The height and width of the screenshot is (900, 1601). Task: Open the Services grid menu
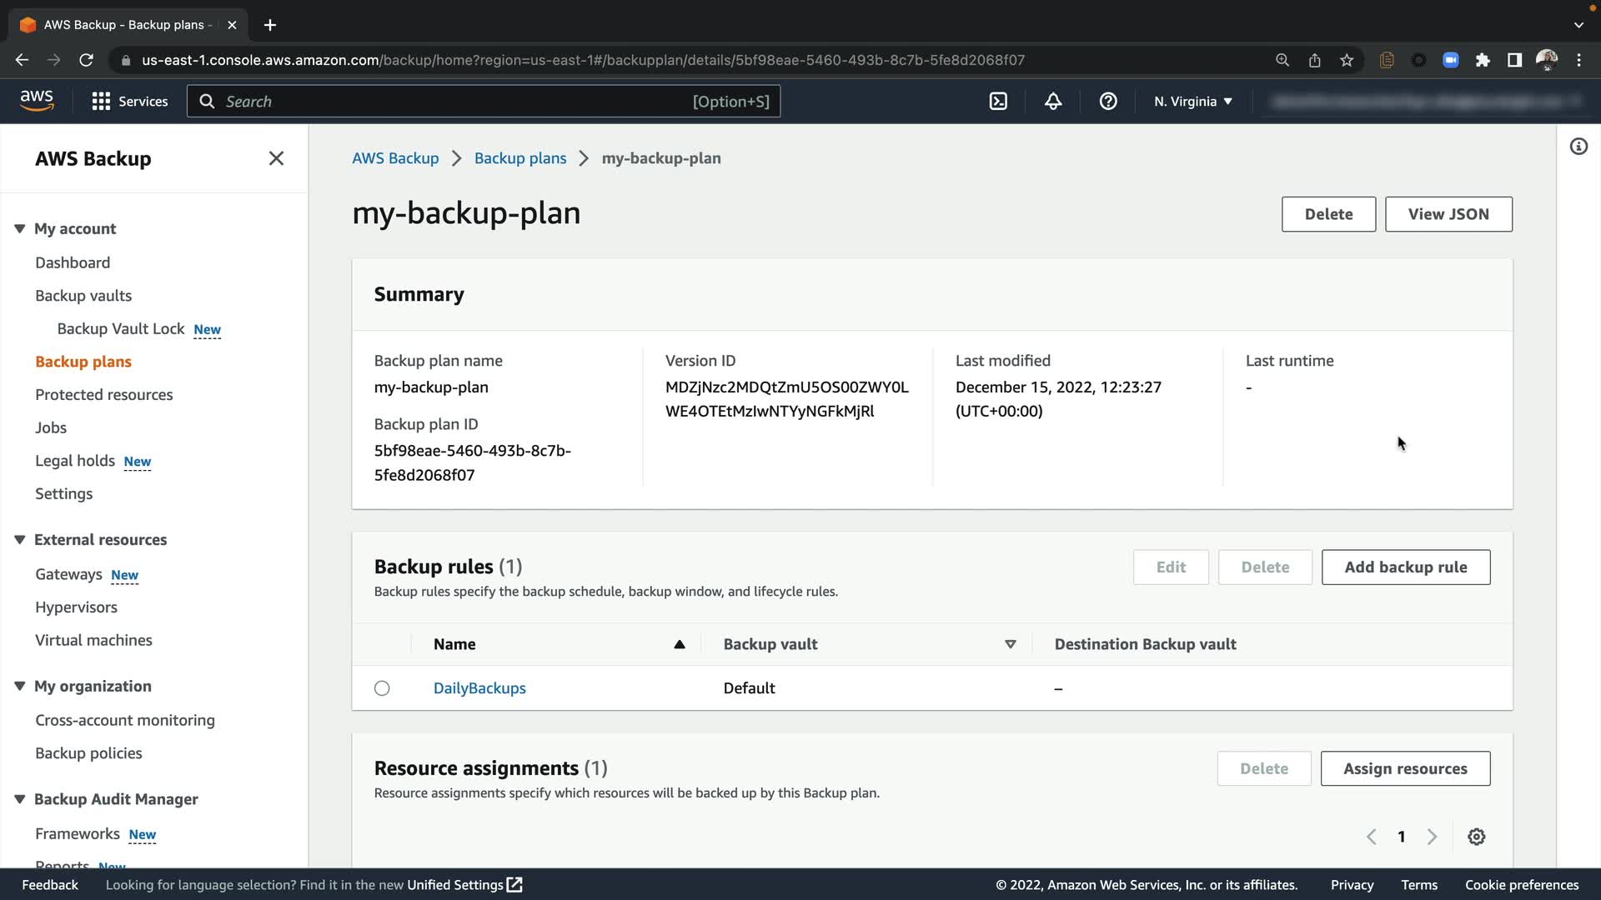pyautogui.click(x=129, y=102)
